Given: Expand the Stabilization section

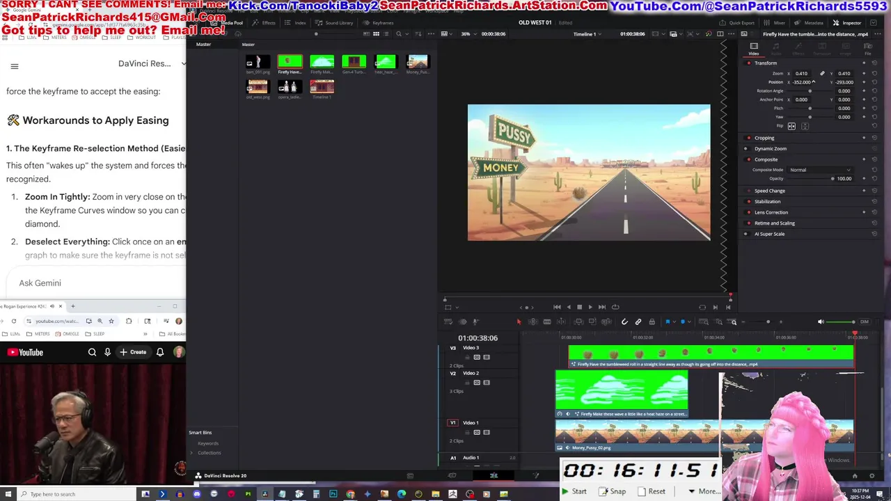Looking at the screenshot, I should (x=767, y=202).
